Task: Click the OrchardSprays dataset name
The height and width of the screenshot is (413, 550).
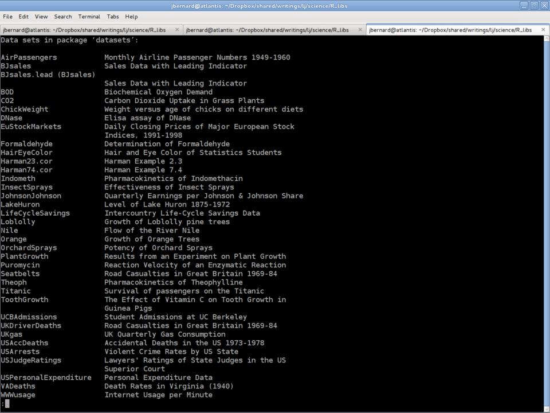Action: point(29,248)
